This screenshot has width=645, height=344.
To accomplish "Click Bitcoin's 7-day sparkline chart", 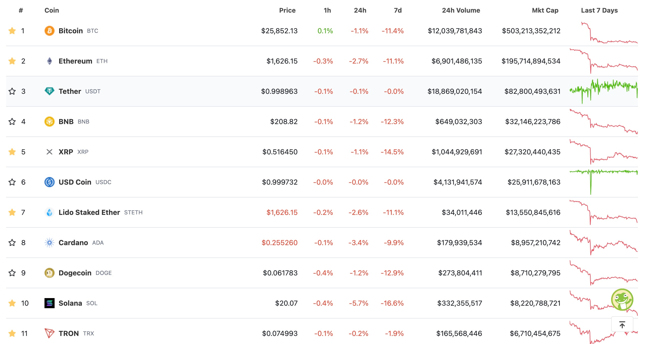I will pyautogui.click(x=609, y=33).
